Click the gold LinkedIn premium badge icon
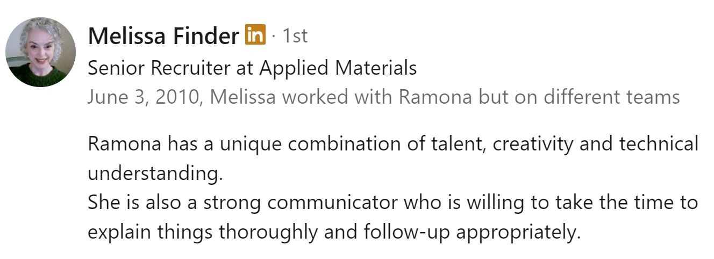The image size is (714, 259). [x=255, y=35]
